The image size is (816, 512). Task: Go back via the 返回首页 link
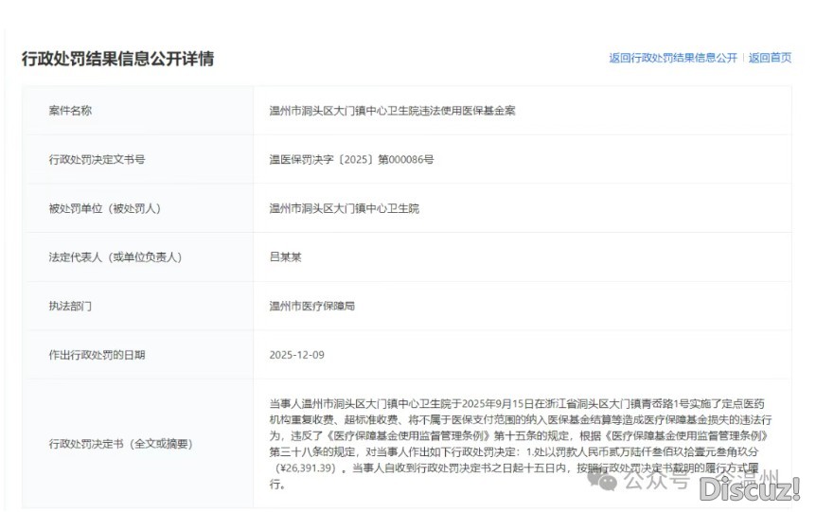[770, 58]
